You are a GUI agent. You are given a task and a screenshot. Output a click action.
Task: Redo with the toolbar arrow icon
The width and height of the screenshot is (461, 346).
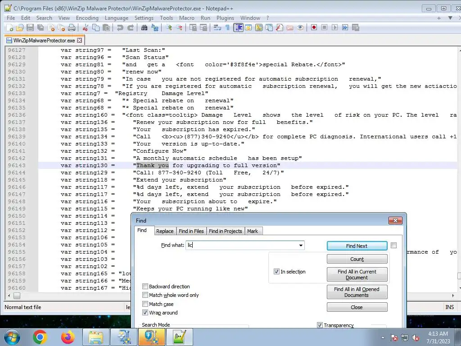tap(131, 27)
